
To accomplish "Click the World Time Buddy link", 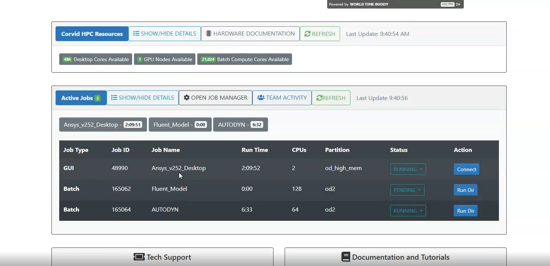I will pos(369,4).
